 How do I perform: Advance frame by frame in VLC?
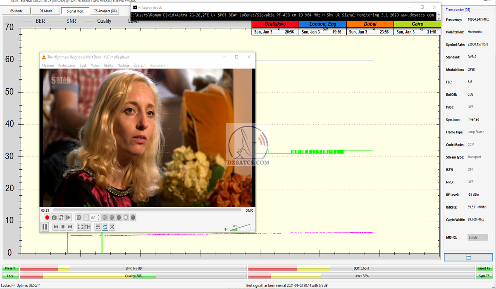pyautogui.click(x=69, y=218)
